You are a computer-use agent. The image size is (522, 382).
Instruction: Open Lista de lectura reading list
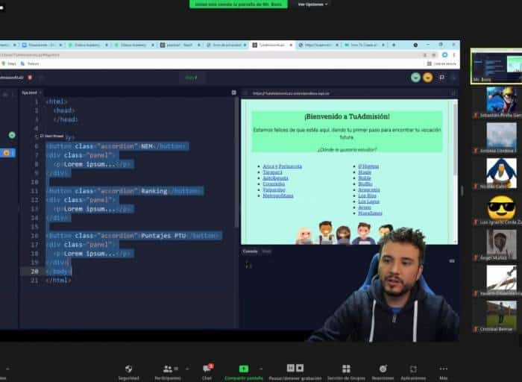[441, 63]
